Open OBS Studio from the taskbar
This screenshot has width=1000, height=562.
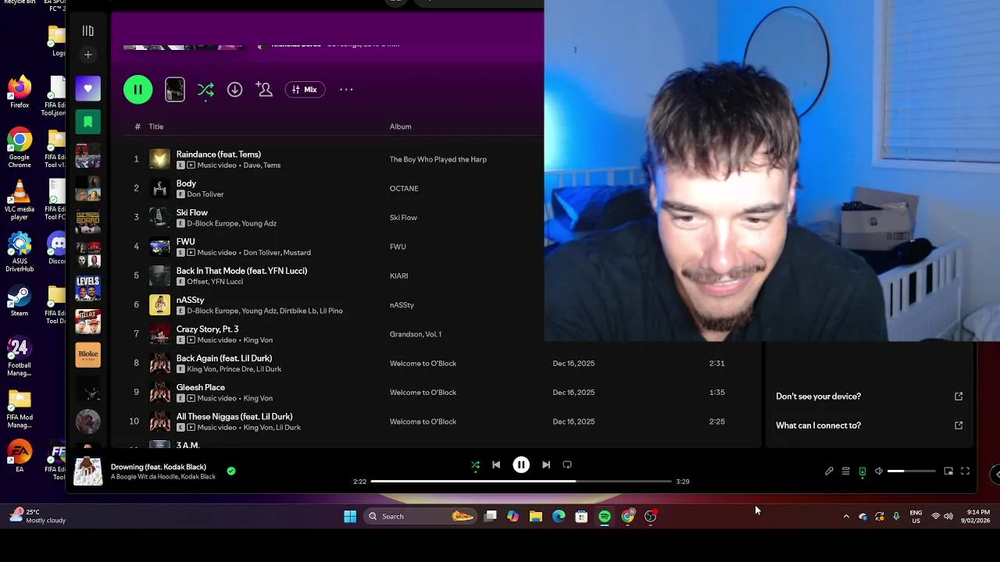[x=651, y=516]
